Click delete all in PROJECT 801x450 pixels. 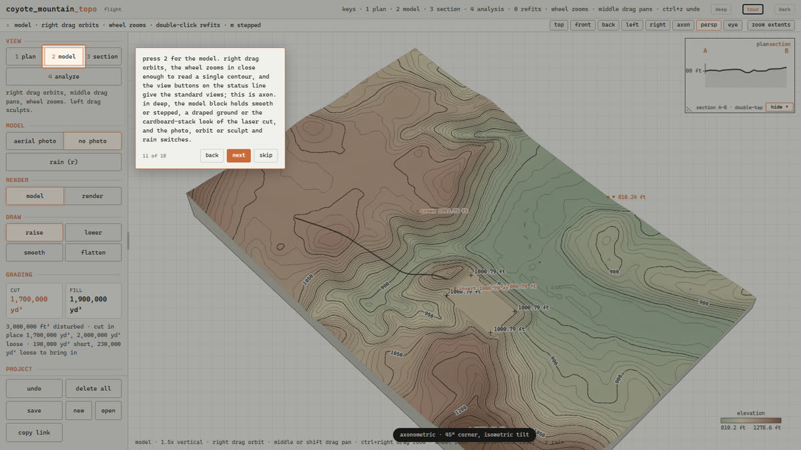coord(93,389)
